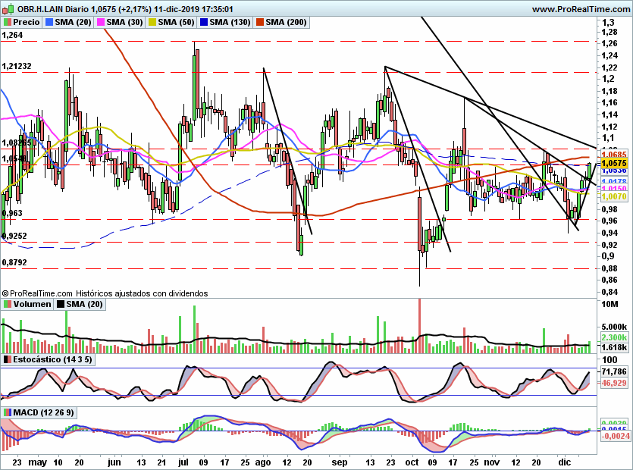633x470 pixels.
Task: Open the www.ProRealTime.com link
Action: pos(581,8)
